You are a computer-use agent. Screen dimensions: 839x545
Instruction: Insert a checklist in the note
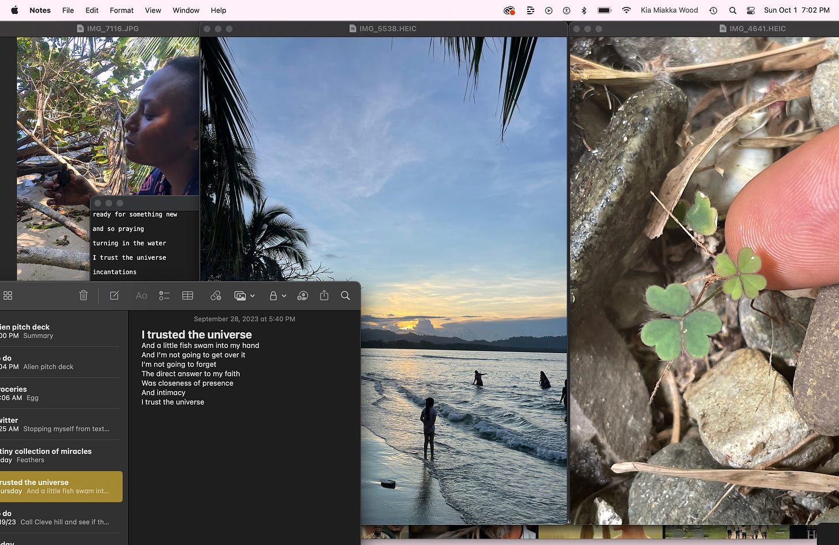164,296
